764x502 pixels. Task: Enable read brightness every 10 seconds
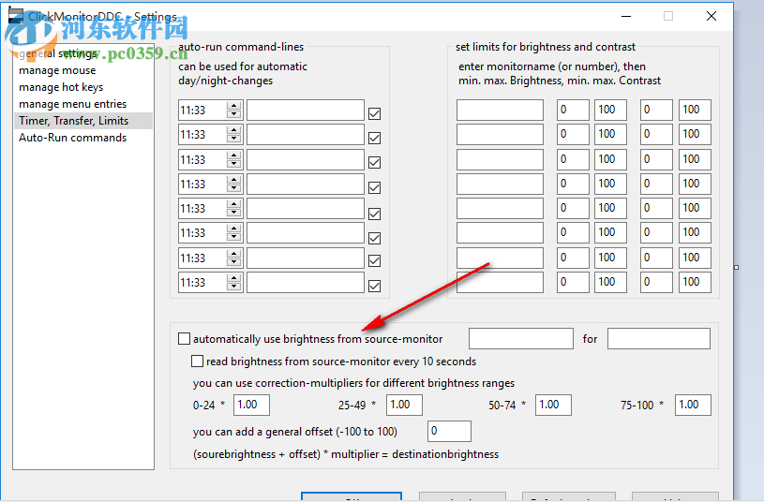click(197, 362)
